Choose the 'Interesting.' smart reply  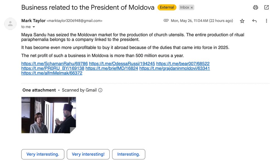(129, 154)
